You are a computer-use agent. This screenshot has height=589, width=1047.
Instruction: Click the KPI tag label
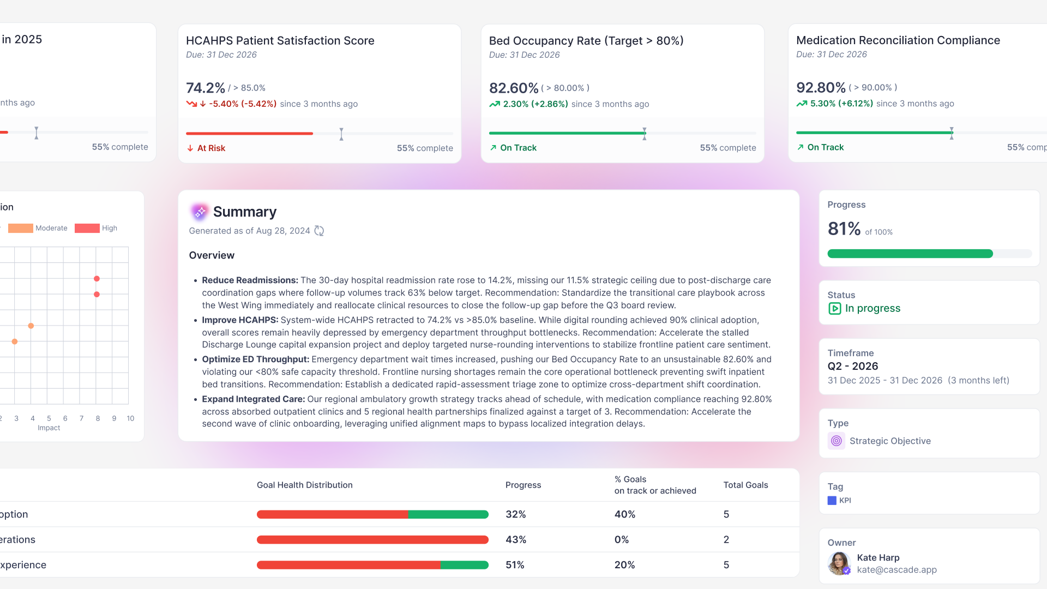pyautogui.click(x=845, y=501)
